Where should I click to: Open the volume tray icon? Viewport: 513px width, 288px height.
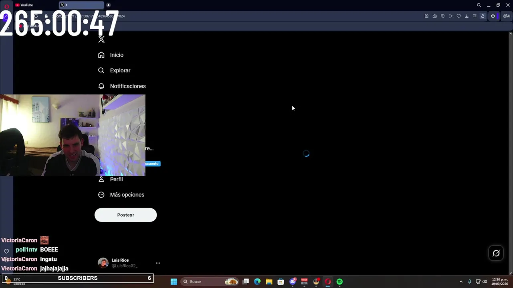(485, 282)
